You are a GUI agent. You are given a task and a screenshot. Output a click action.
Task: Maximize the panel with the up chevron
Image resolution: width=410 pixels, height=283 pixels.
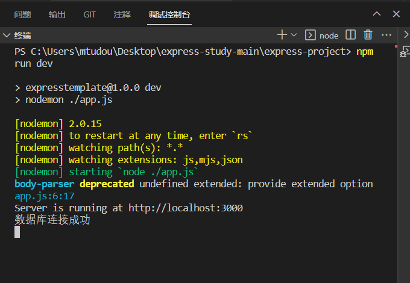click(x=377, y=14)
